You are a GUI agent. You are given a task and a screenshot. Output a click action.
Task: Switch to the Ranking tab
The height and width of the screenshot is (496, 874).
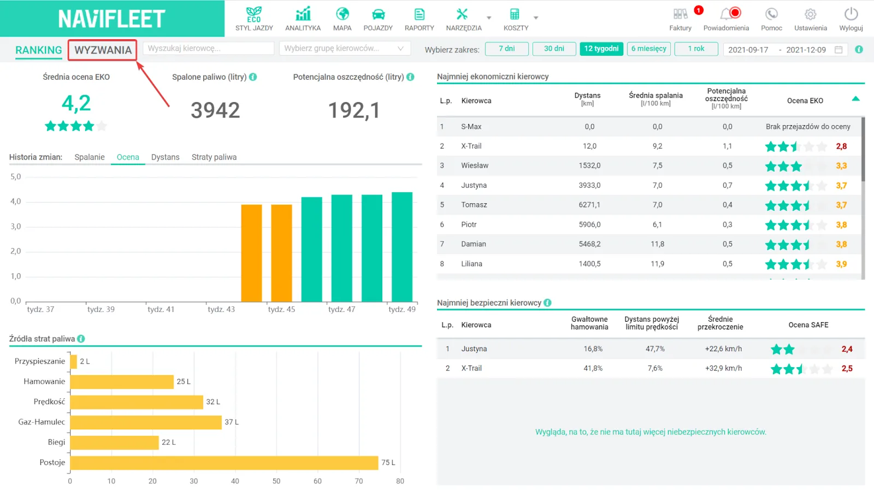click(x=39, y=50)
